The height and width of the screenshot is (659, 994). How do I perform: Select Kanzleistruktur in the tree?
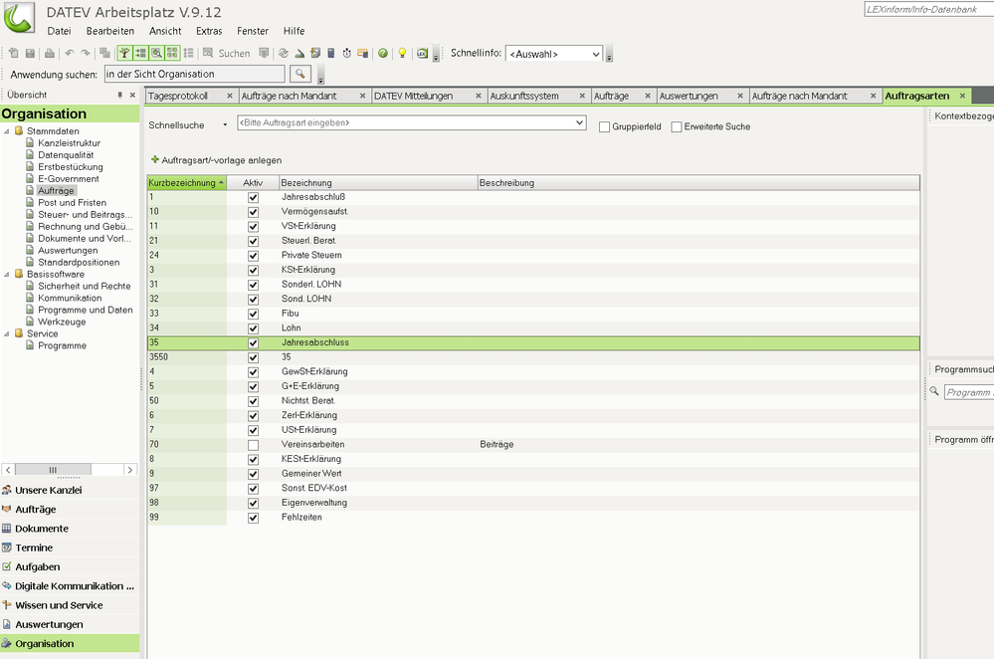point(69,143)
